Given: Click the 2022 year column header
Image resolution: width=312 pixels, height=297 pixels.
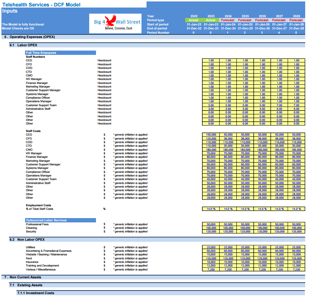Looking at the screenshot, I should [194, 16].
